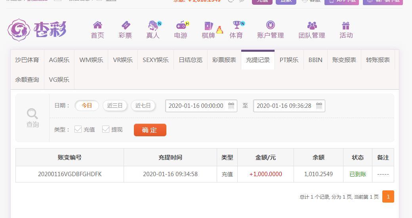Image resolution: width=412 pixels, height=218 pixels.
Task: Open calendar picker for start date
Action: tap(231, 105)
